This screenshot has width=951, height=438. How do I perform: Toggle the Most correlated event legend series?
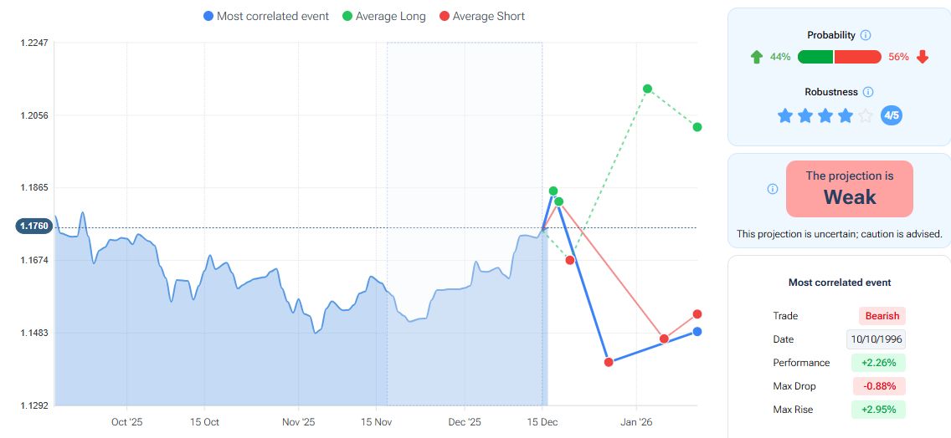pyautogui.click(x=266, y=16)
